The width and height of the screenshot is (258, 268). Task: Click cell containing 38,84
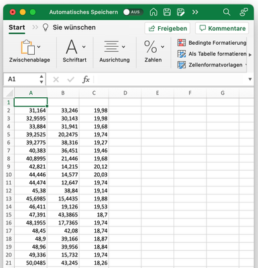pyautogui.click(x=63, y=191)
